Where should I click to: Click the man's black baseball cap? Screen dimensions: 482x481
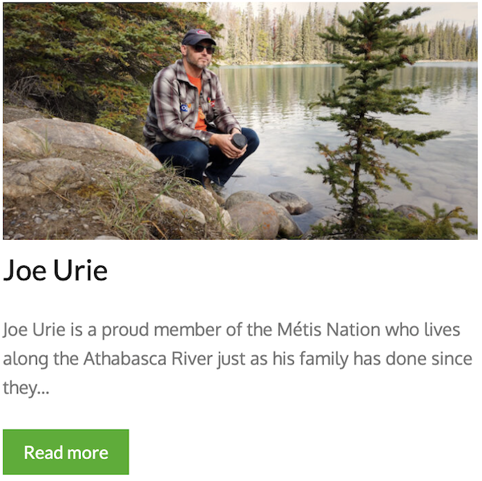198,37
